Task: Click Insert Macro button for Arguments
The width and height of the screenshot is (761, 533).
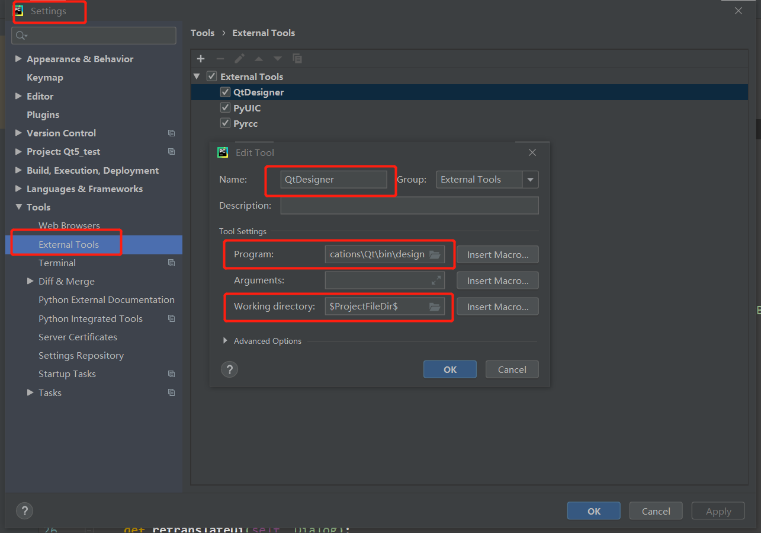Action: pyautogui.click(x=497, y=280)
